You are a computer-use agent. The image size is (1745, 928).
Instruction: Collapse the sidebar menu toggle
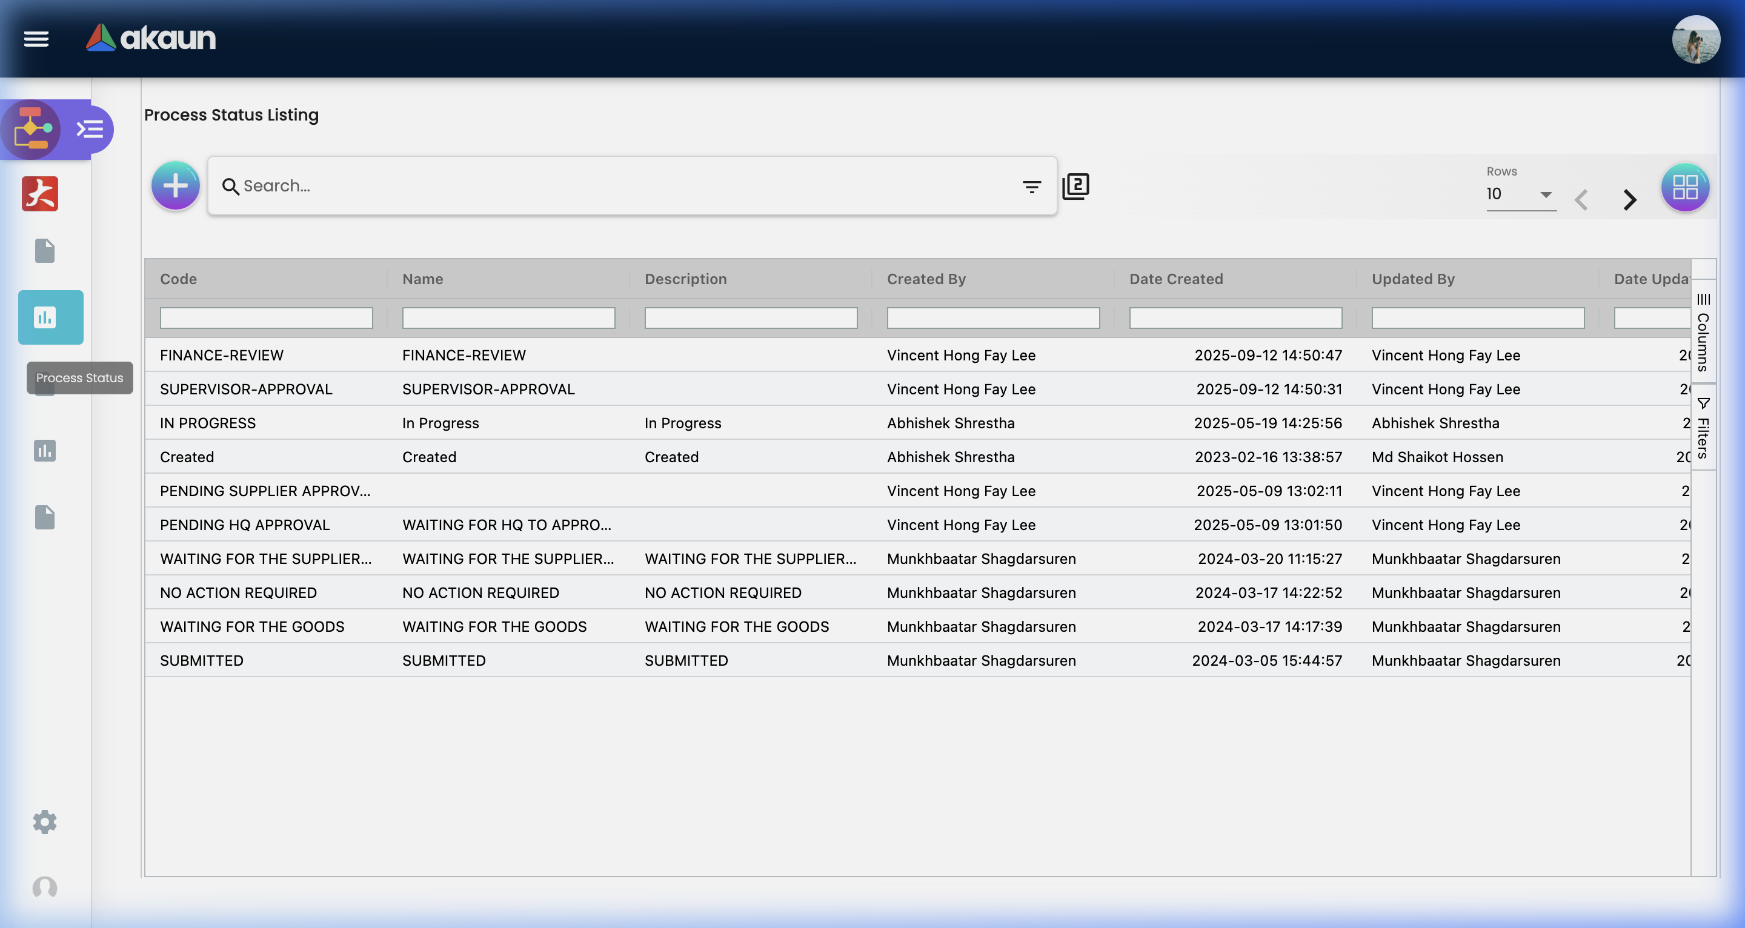tap(90, 130)
